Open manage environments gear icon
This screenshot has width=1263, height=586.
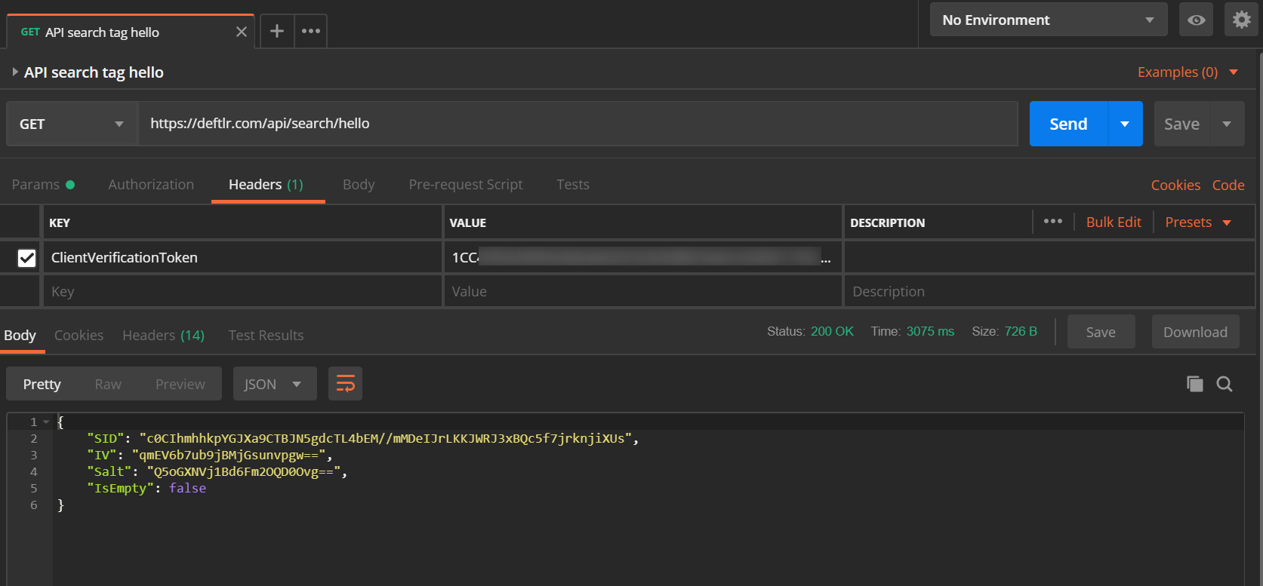1242,20
